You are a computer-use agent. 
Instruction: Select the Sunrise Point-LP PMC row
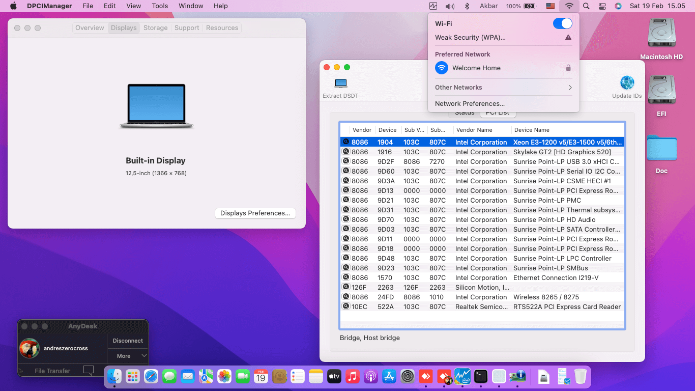(482, 200)
